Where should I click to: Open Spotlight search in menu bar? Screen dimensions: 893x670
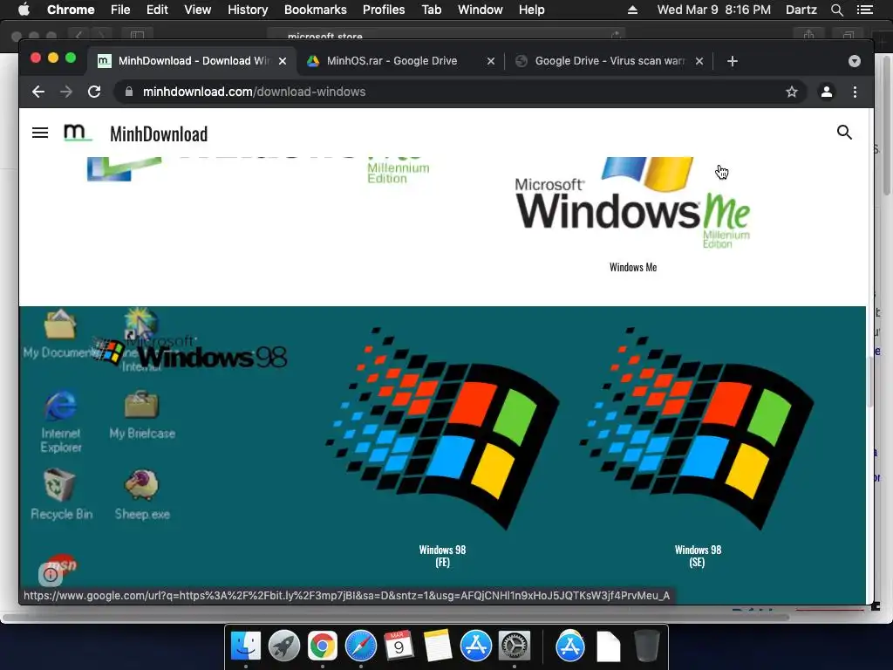(836, 10)
